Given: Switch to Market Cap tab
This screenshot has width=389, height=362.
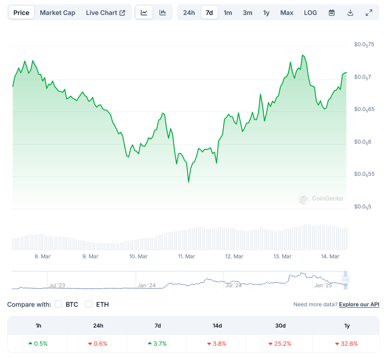Looking at the screenshot, I should [57, 13].
